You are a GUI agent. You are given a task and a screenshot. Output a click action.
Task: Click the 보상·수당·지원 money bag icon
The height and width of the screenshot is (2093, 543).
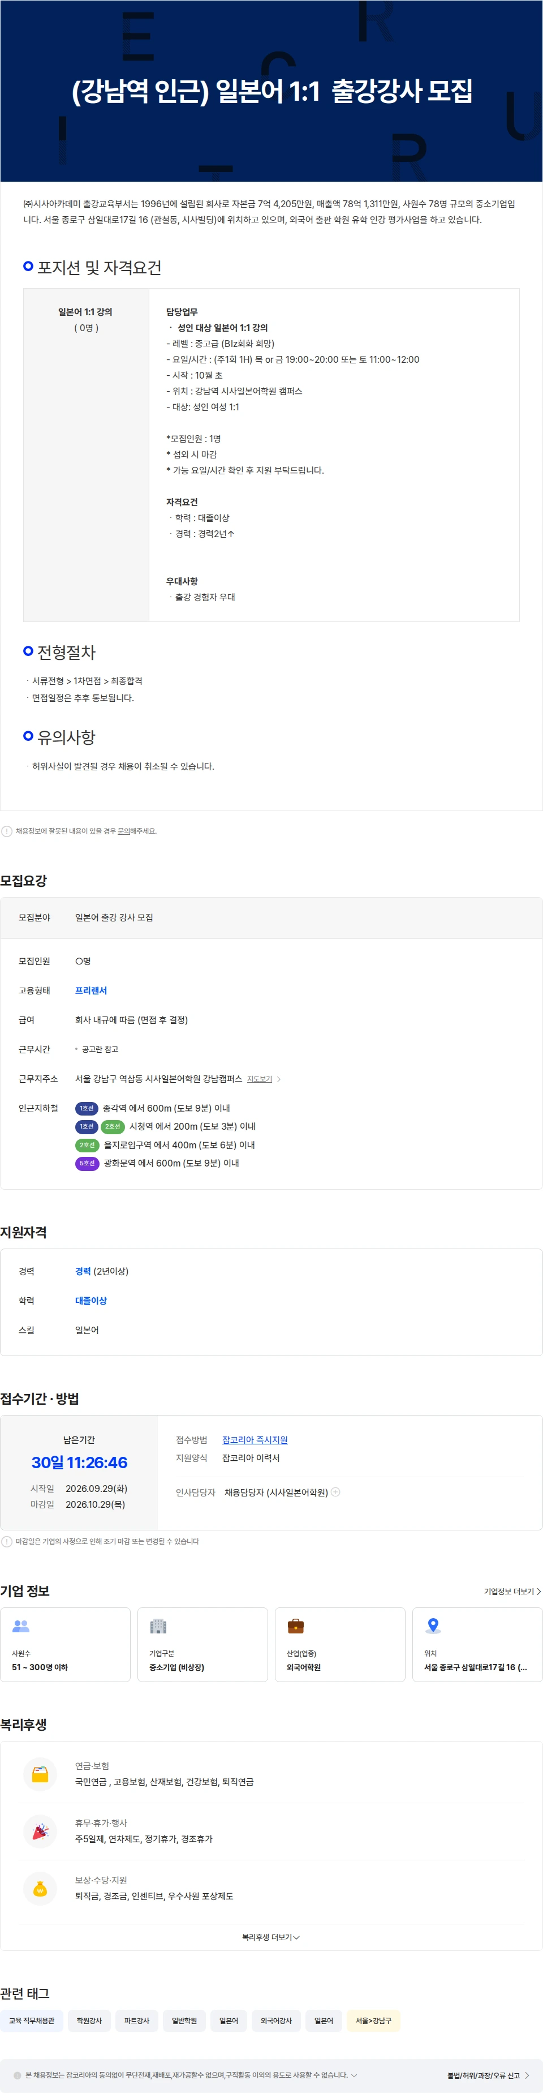(40, 1888)
